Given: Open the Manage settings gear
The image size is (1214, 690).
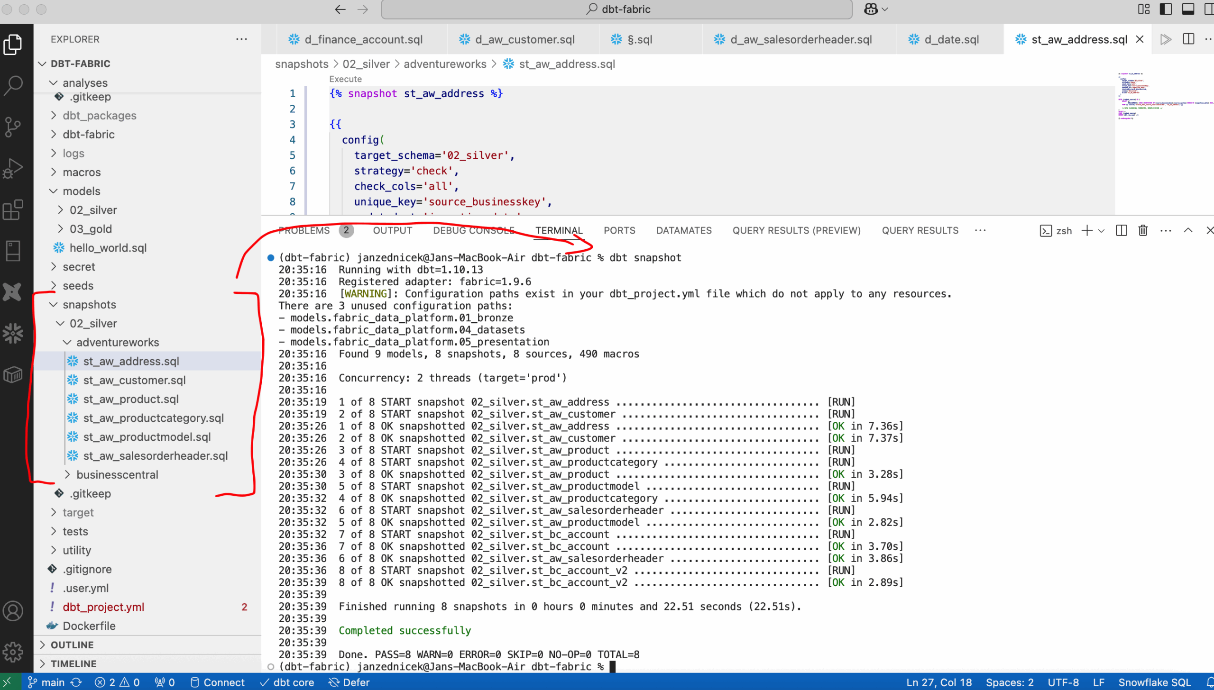Looking at the screenshot, I should pos(13,652).
